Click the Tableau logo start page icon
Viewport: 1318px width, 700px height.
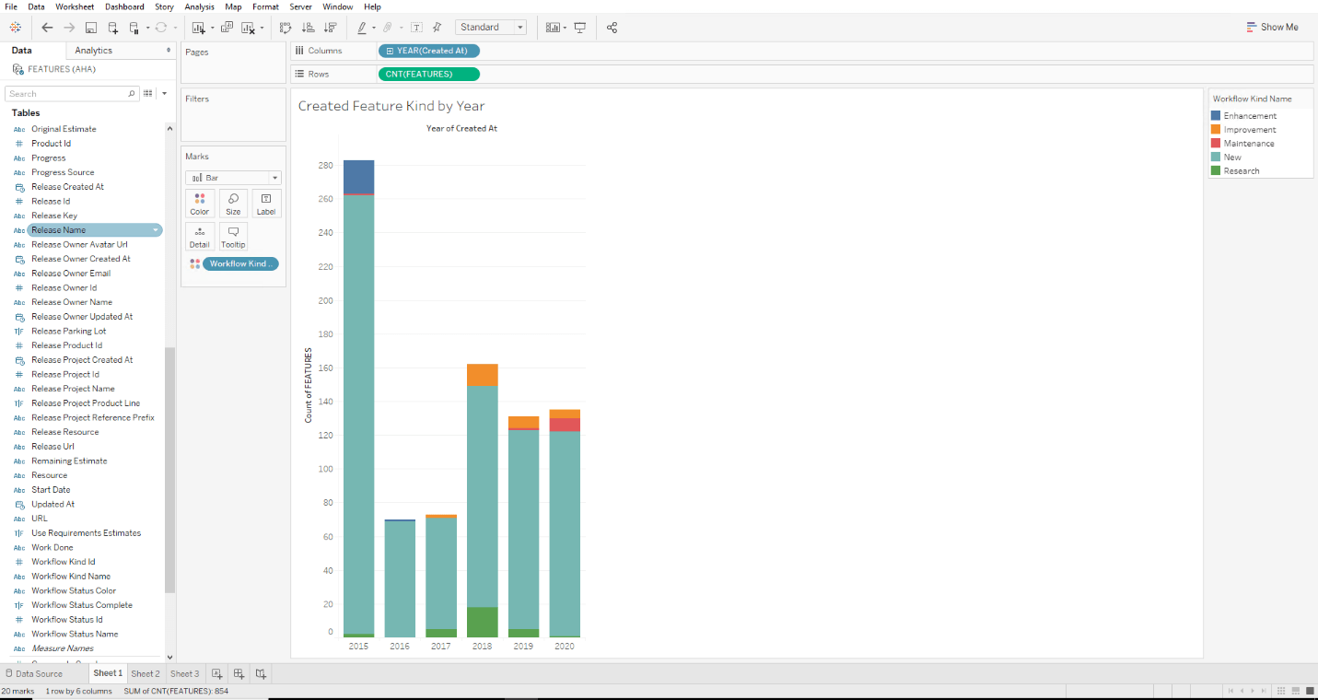click(x=16, y=28)
